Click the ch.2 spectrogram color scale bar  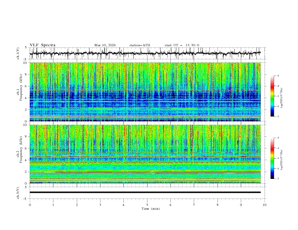[272, 158]
